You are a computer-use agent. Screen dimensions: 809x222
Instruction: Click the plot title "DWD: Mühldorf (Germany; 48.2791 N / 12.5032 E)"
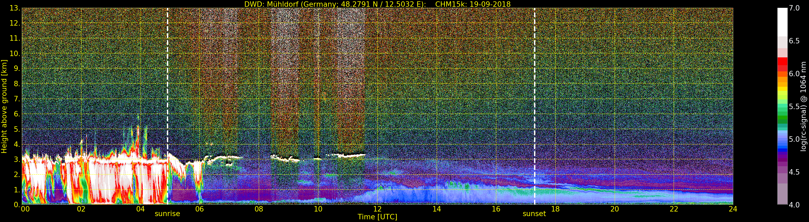tap(335, 4)
